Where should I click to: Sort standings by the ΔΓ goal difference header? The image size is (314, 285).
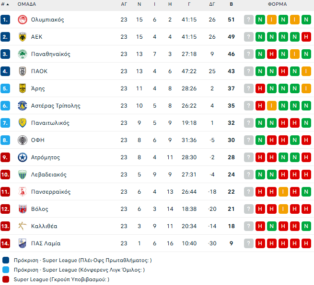tap(212, 4)
